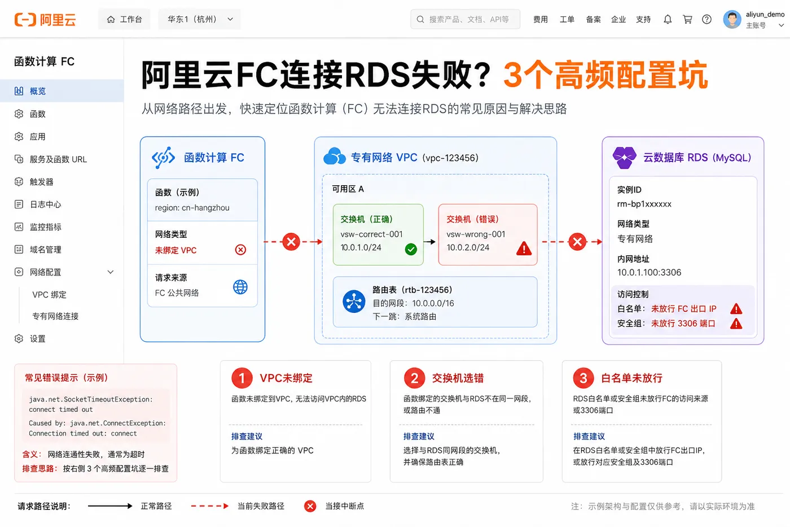The width and height of the screenshot is (790, 527).
Task: Click 排查建议 under 交换机选错
Action: click(419, 436)
